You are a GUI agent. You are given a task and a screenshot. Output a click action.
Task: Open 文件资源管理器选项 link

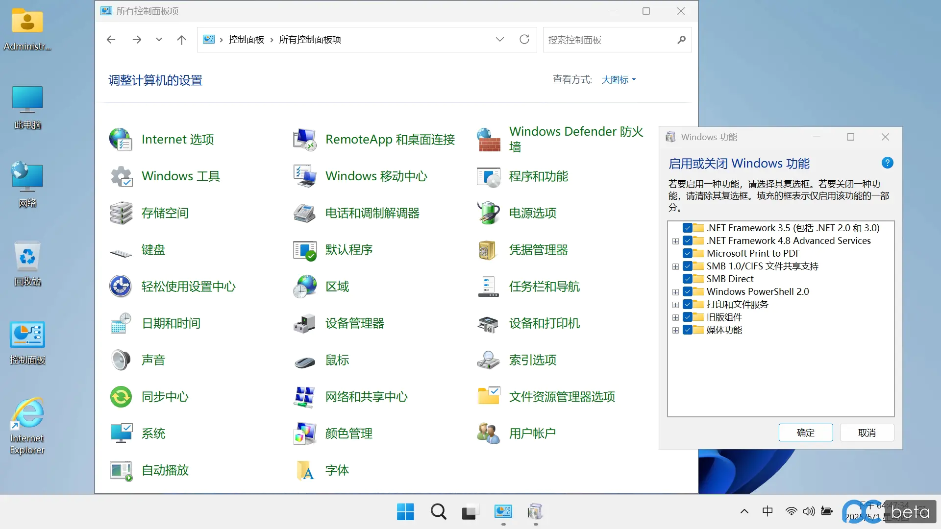click(x=562, y=397)
